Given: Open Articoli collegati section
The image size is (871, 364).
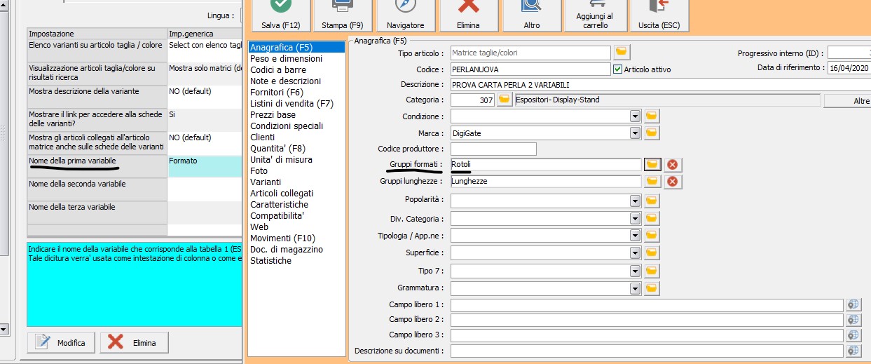Looking at the screenshot, I should pos(282,194).
